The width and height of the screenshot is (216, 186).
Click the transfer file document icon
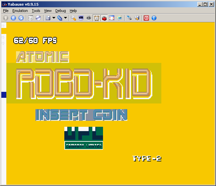coord(31,18)
